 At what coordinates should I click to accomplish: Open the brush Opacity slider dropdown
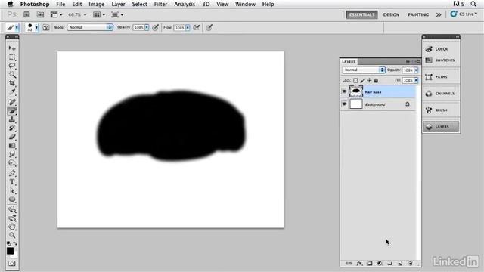(x=147, y=27)
